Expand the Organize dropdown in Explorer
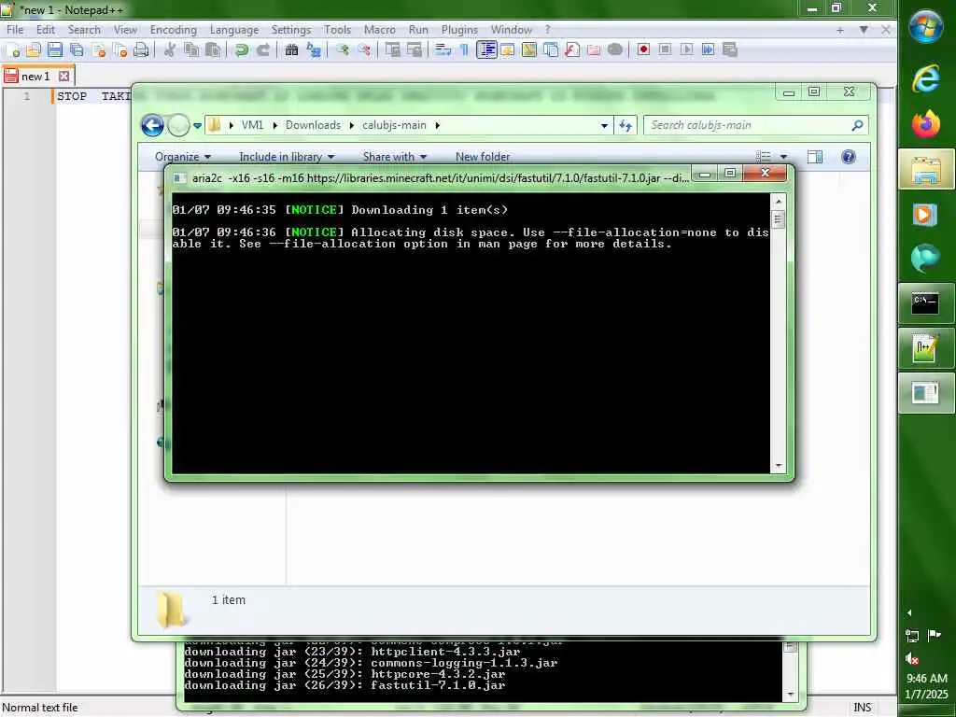956x717 pixels. (183, 157)
